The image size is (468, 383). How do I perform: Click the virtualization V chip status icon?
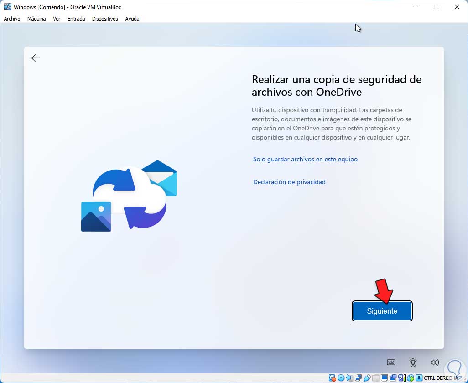click(402, 378)
